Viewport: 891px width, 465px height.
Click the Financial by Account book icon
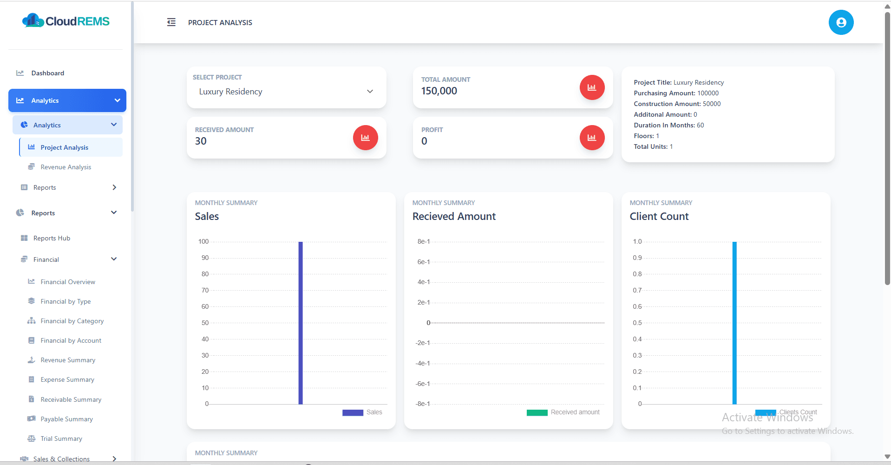pyautogui.click(x=32, y=340)
